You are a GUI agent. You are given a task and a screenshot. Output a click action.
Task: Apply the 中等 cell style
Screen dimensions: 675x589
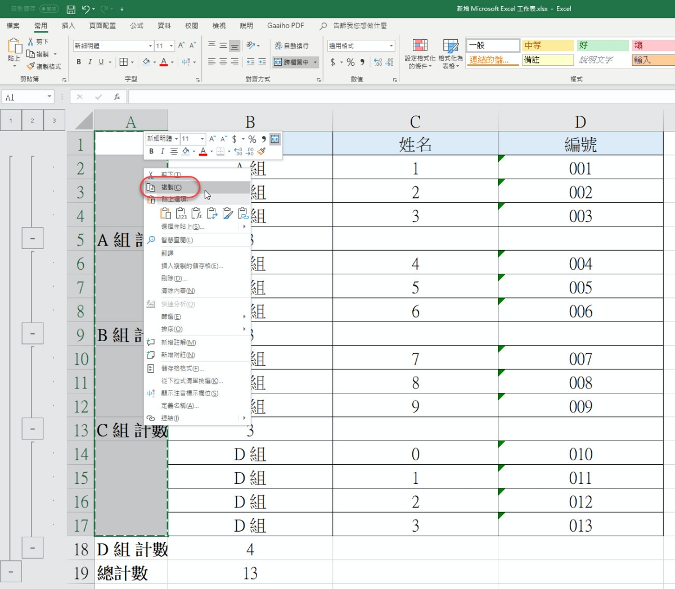tap(547, 46)
